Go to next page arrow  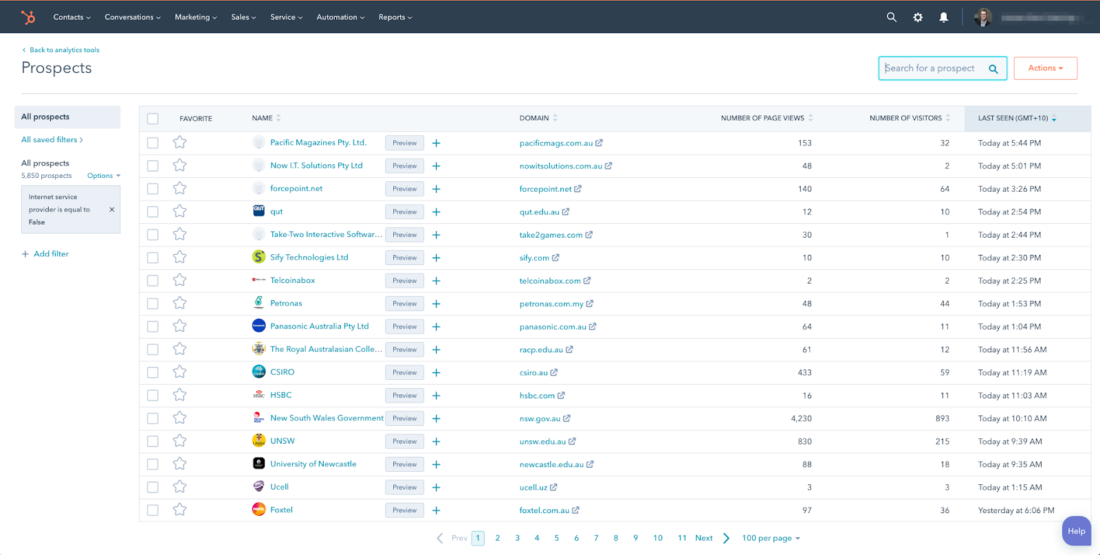pyautogui.click(x=726, y=538)
